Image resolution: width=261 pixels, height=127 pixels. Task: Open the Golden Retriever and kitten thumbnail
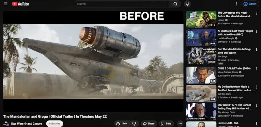point(201,93)
